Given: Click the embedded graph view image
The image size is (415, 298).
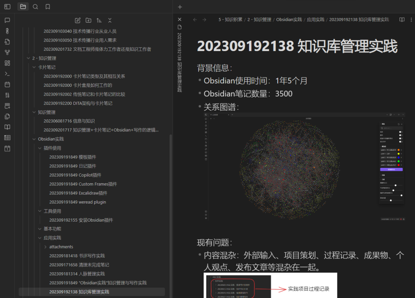Looking at the screenshot, I should click(x=304, y=167).
